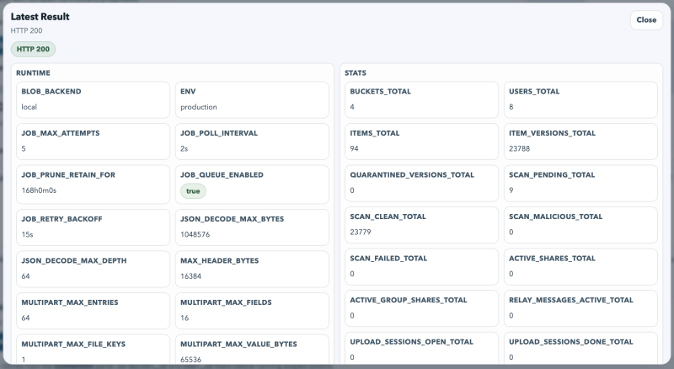Click the true badge under JOB_QUEUE_ENABLED

[193, 191]
